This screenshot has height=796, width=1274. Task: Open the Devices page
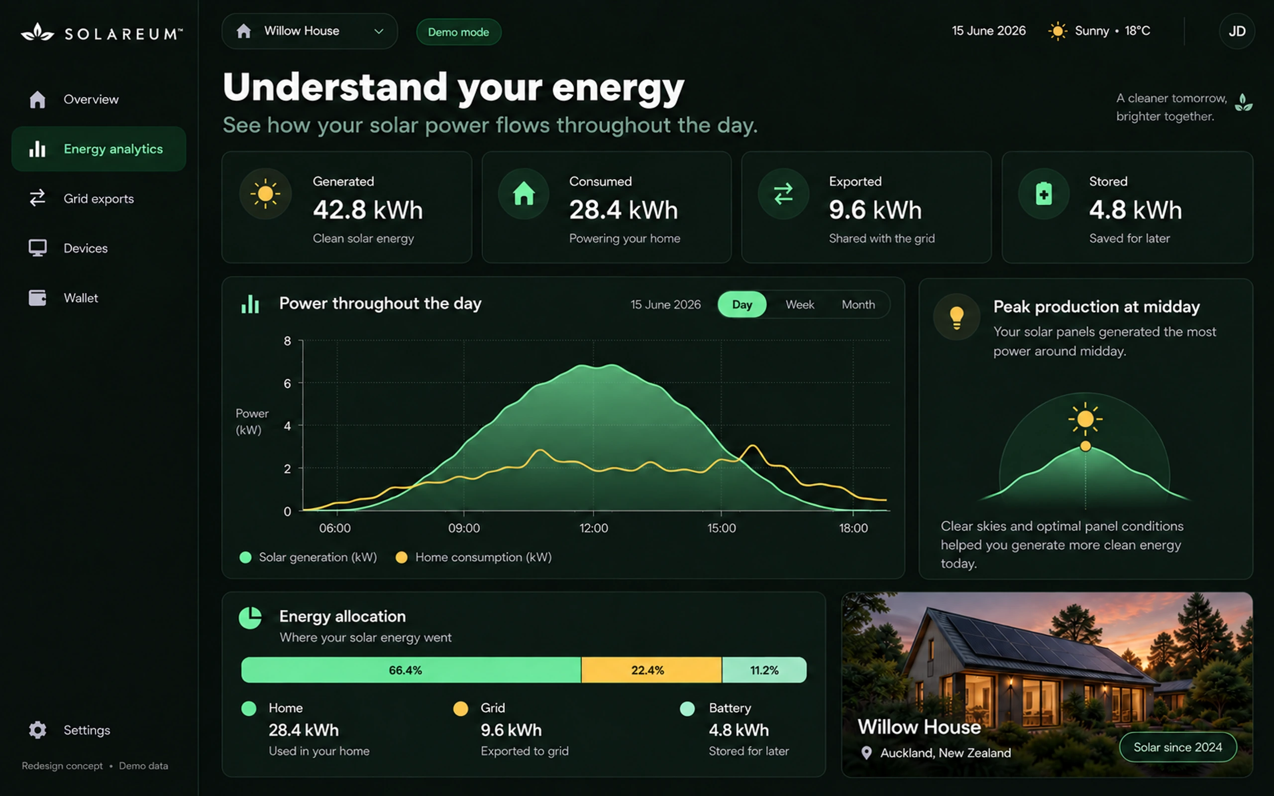(99, 248)
